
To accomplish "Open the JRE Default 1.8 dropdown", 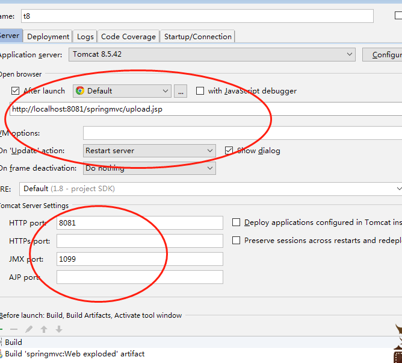I will (211, 189).
